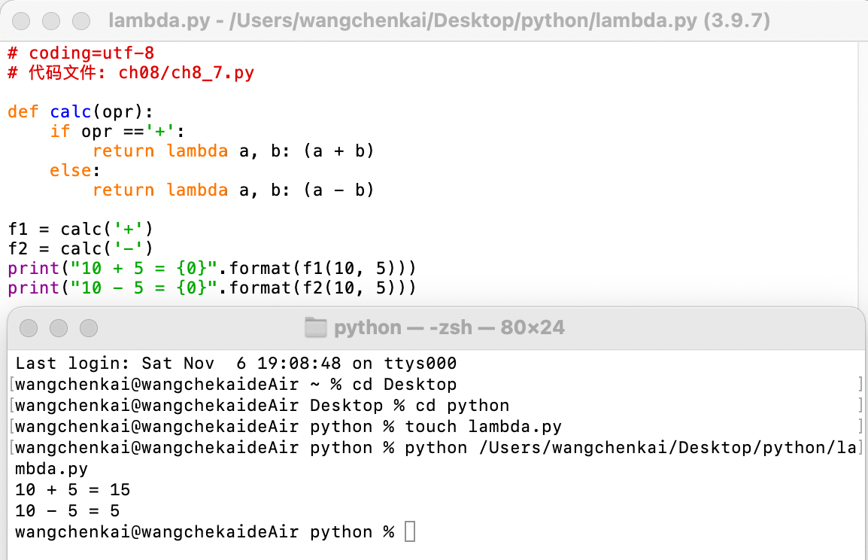Close the lambda.py editor window
The image size is (868, 560).
[21, 21]
